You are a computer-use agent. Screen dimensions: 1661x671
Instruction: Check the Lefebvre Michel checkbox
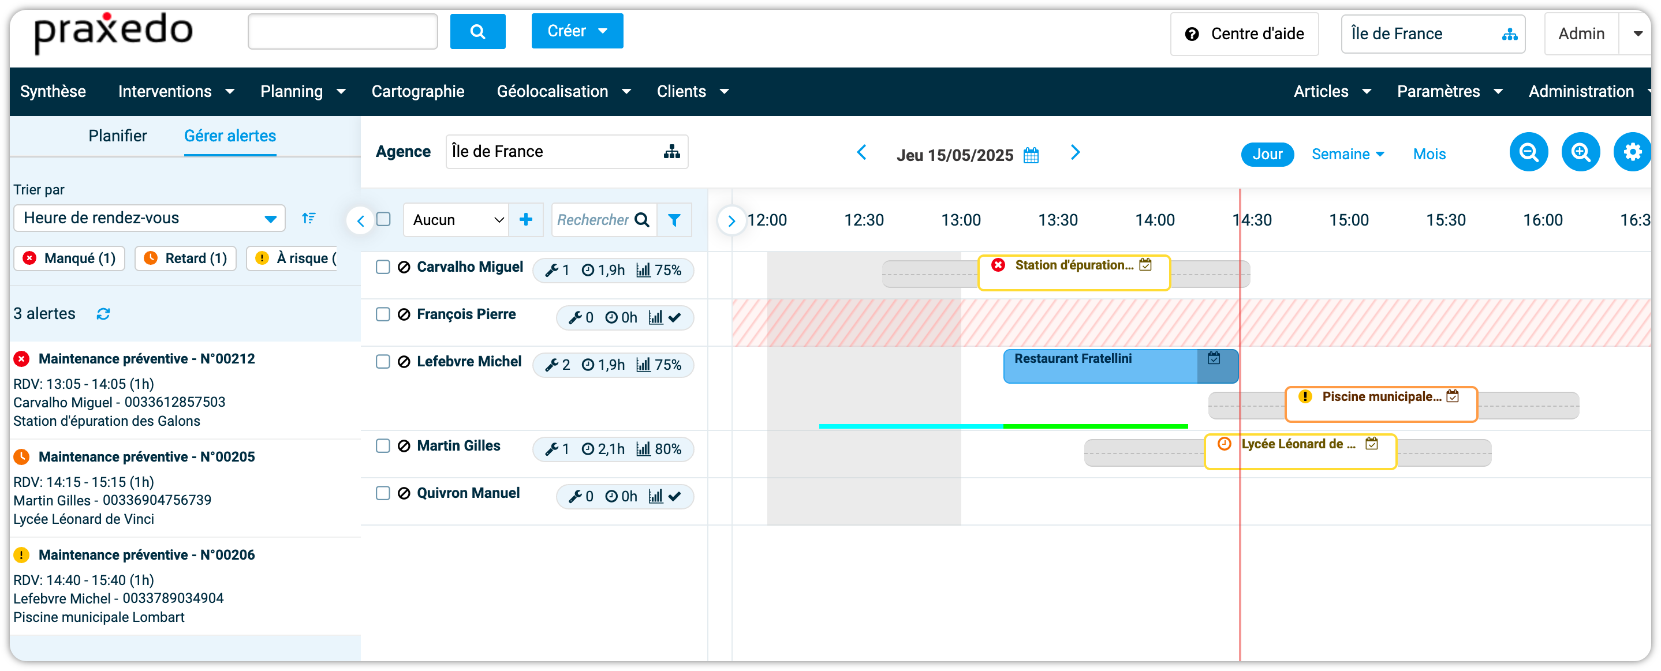(383, 362)
